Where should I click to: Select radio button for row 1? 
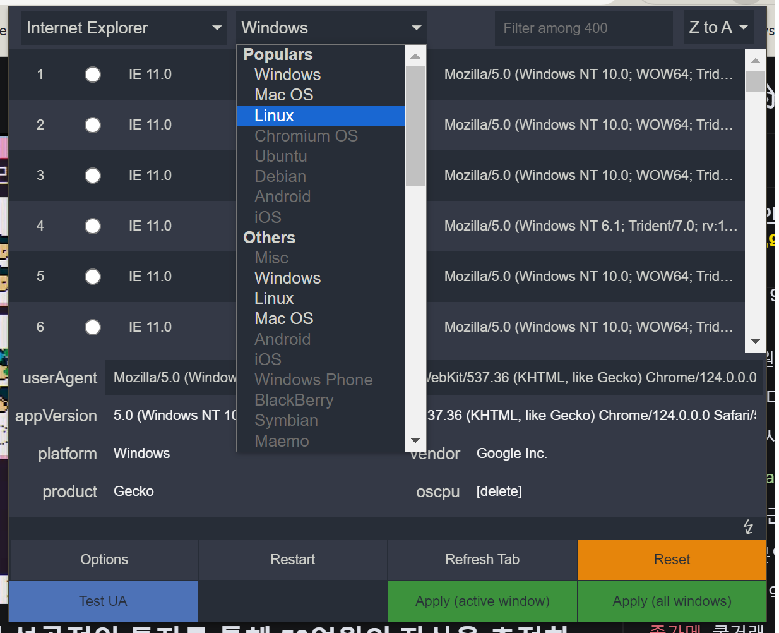tap(93, 75)
